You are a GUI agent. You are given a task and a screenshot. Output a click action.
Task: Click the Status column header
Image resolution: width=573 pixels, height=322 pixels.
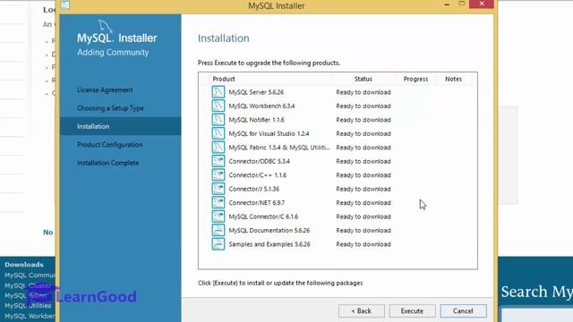tap(363, 79)
